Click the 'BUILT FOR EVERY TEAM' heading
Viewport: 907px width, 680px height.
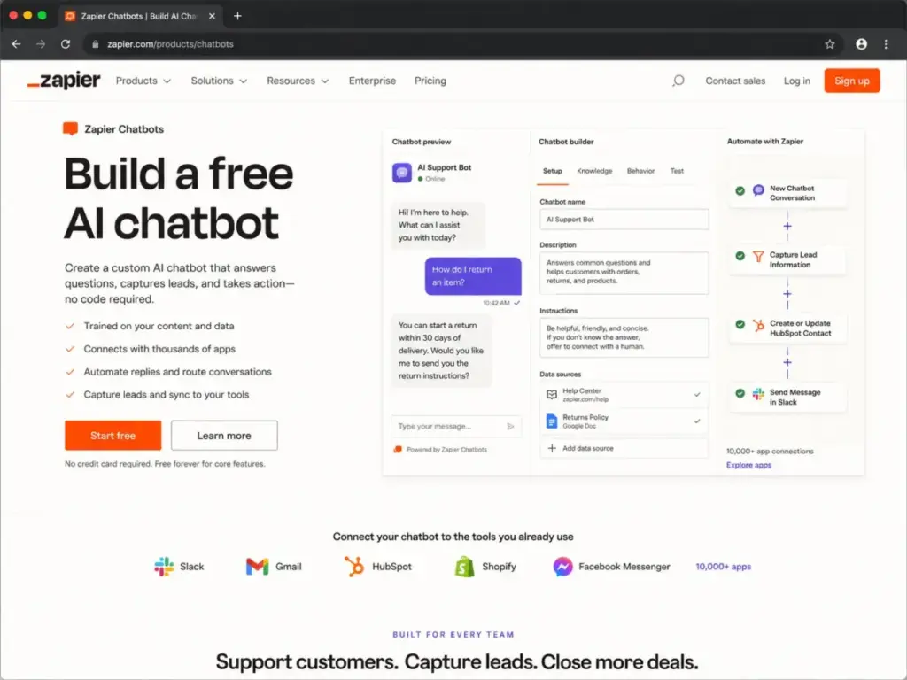pyautogui.click(x=453, y=634)
